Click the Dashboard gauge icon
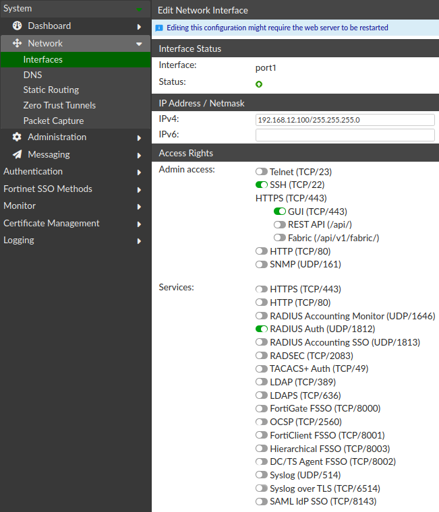Screen dimensions: 439x512 17,26
